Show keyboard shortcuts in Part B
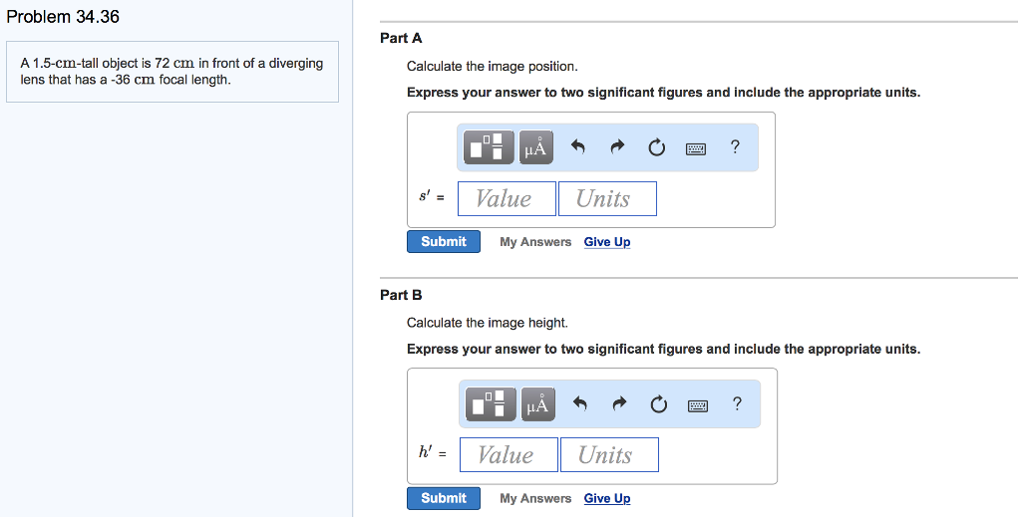This screenshot has height=517, width=1021. (698, 405)
